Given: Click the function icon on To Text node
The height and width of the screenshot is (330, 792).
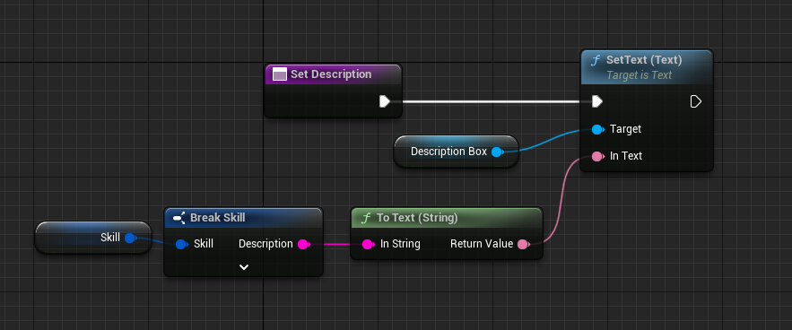Looking at the screenshot, I should (366, 218).
